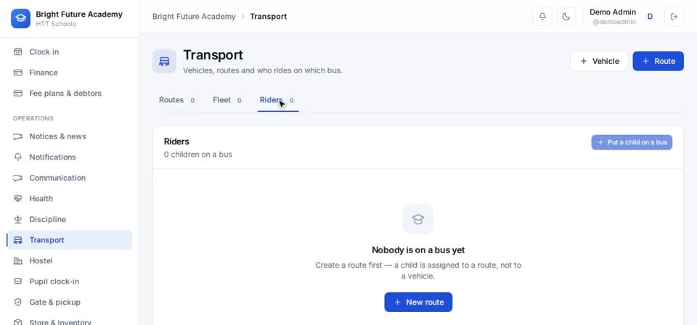This screenshot has width=697, height=325.
Task: Open the Health section
Action: (x=70, y=199)
